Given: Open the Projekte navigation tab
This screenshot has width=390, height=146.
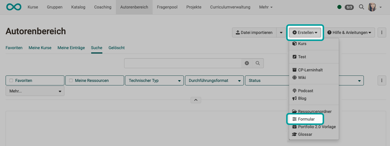Looking at the screenshot, I should pyautogui.click(x=194, y=7).
